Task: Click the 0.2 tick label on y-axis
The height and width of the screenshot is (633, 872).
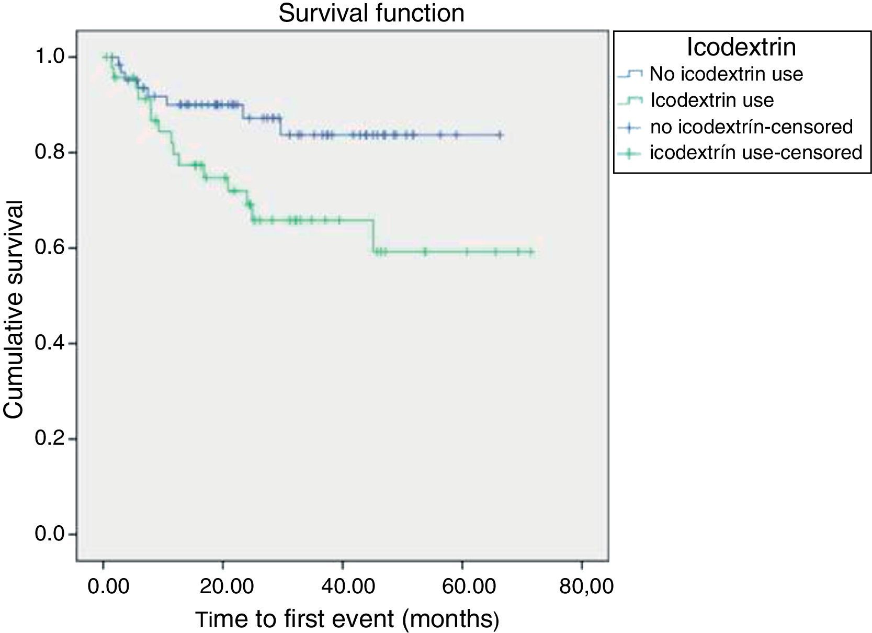Action: click(49, 439)
